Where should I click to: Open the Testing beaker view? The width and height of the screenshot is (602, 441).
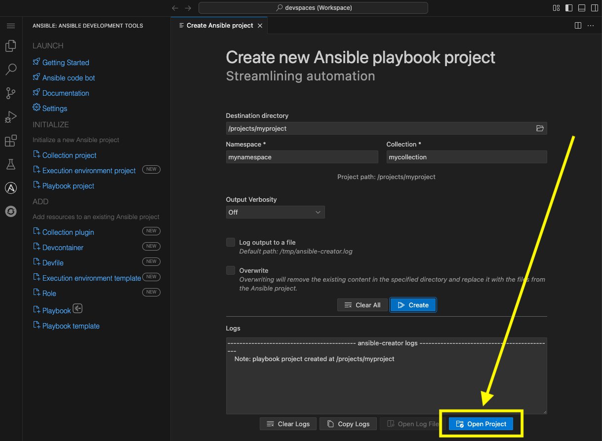point(11,164)
